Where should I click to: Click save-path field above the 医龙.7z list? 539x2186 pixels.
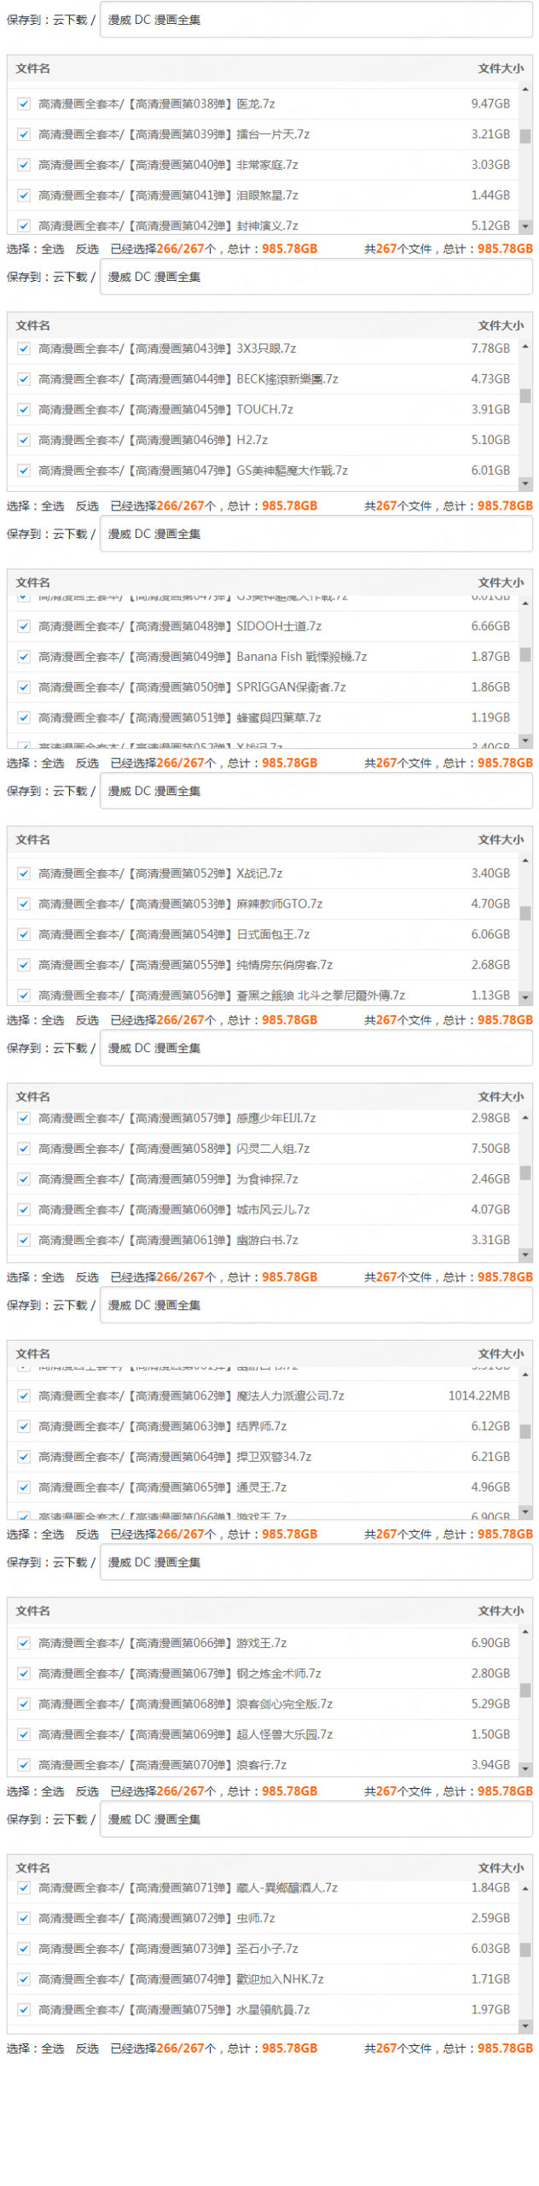316,20
